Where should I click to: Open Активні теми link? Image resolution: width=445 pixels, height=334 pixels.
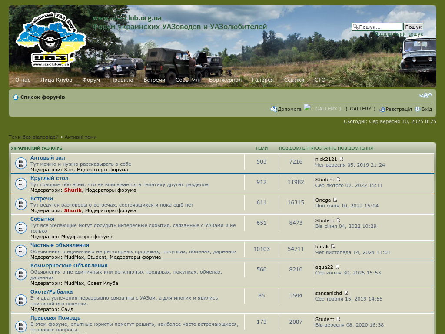(80, 137)
